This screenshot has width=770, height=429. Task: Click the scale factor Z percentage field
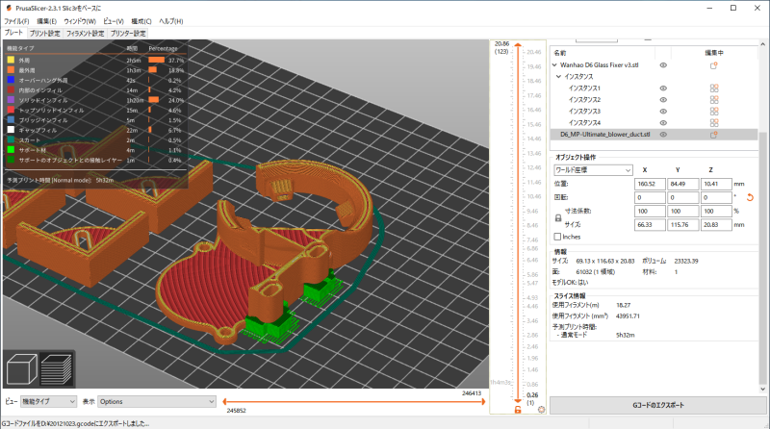point(716,211)
